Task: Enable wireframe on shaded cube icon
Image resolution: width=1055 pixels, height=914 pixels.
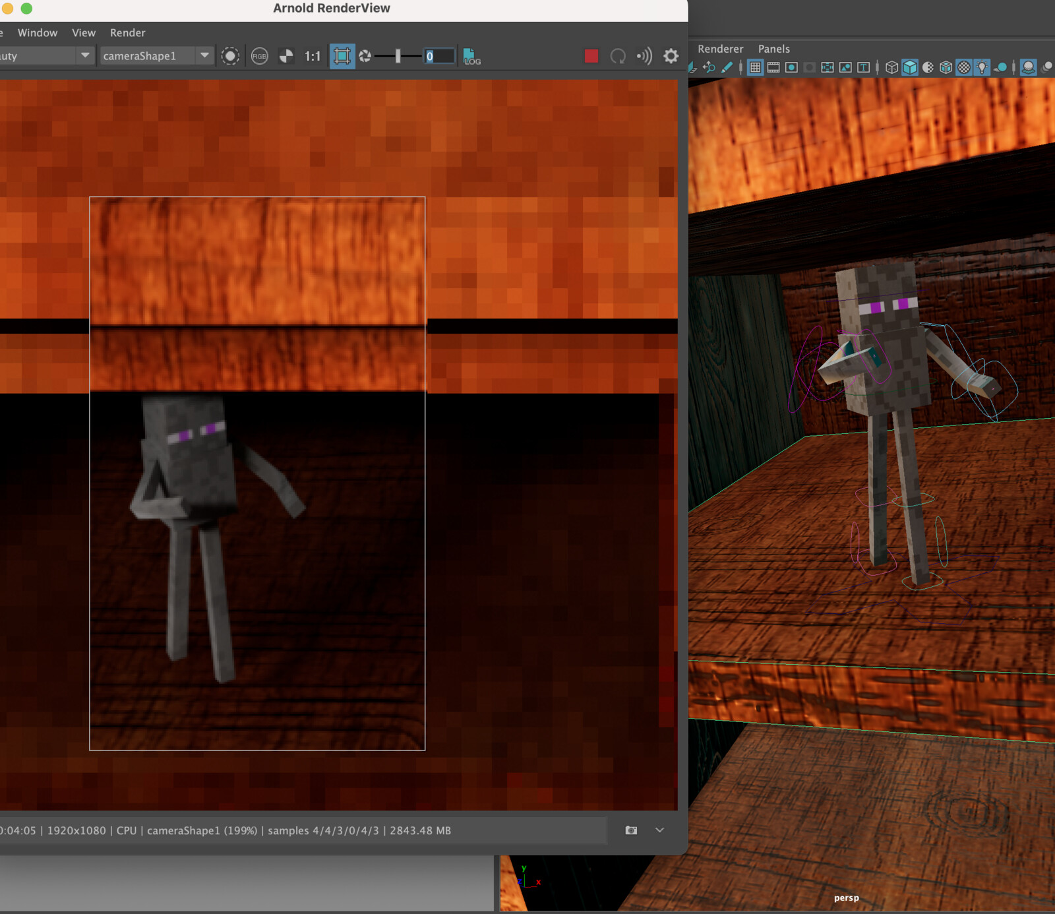Action: click(946, 67)
